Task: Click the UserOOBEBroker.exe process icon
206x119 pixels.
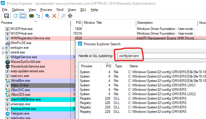Action: pos(8,100)
